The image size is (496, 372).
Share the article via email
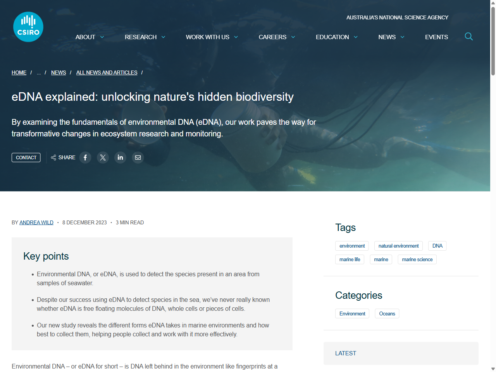click(138, 157)
